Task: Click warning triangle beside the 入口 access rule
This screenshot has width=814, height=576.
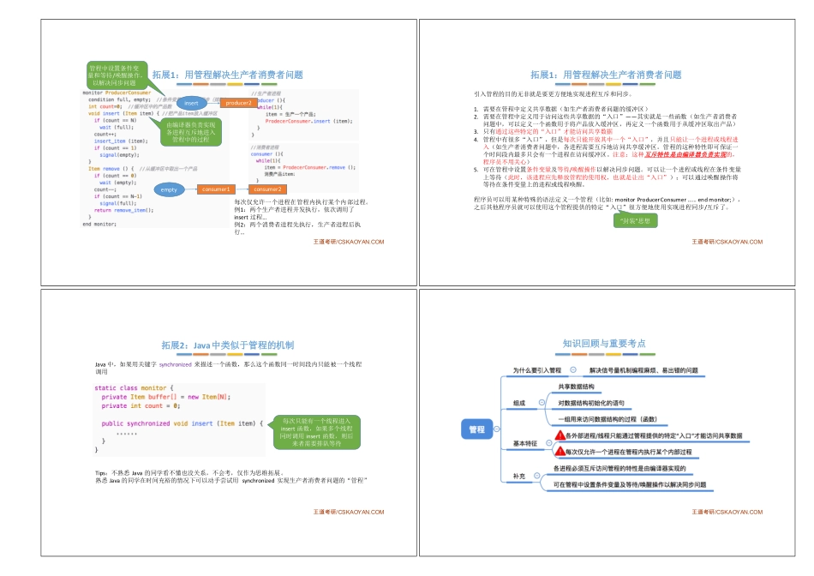Action: click(x=560, y=435)
